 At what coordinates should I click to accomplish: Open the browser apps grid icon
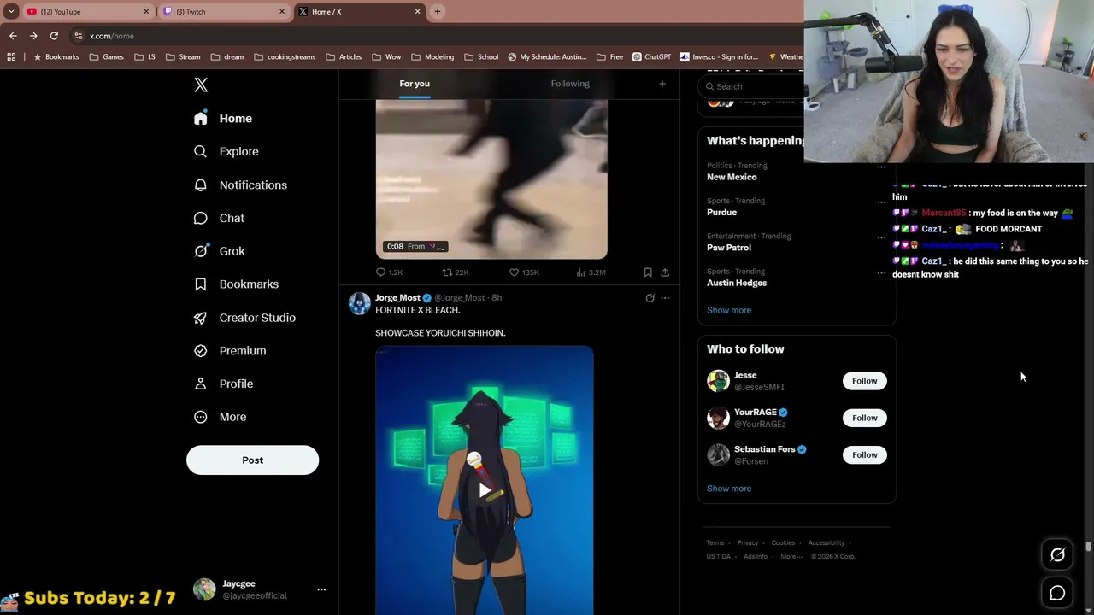point(11,57)
